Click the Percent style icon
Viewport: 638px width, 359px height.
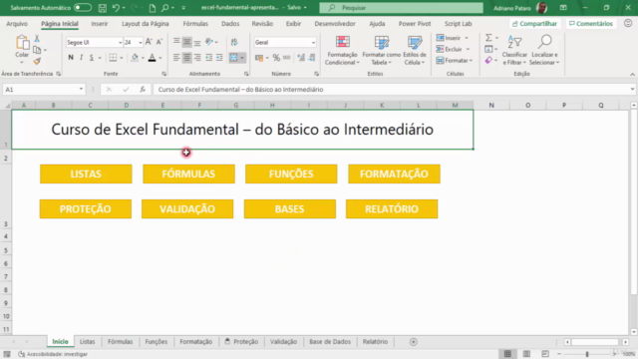pyautogui.click(x=276, y=58)
